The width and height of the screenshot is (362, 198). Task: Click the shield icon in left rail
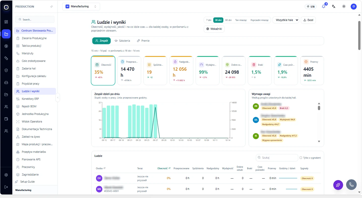(x=6, y=70)
